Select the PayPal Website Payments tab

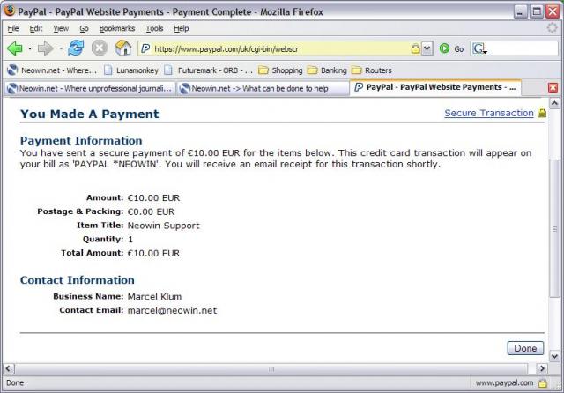point(435,87)
